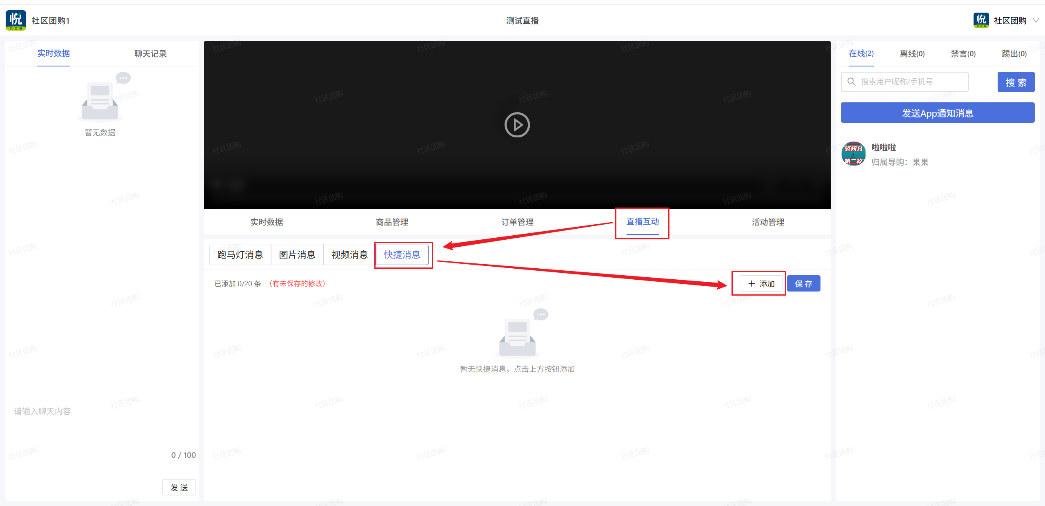Show the 禁言(0) muted list
This screenshot has width=1045, height=506.
tap(963, 54)
